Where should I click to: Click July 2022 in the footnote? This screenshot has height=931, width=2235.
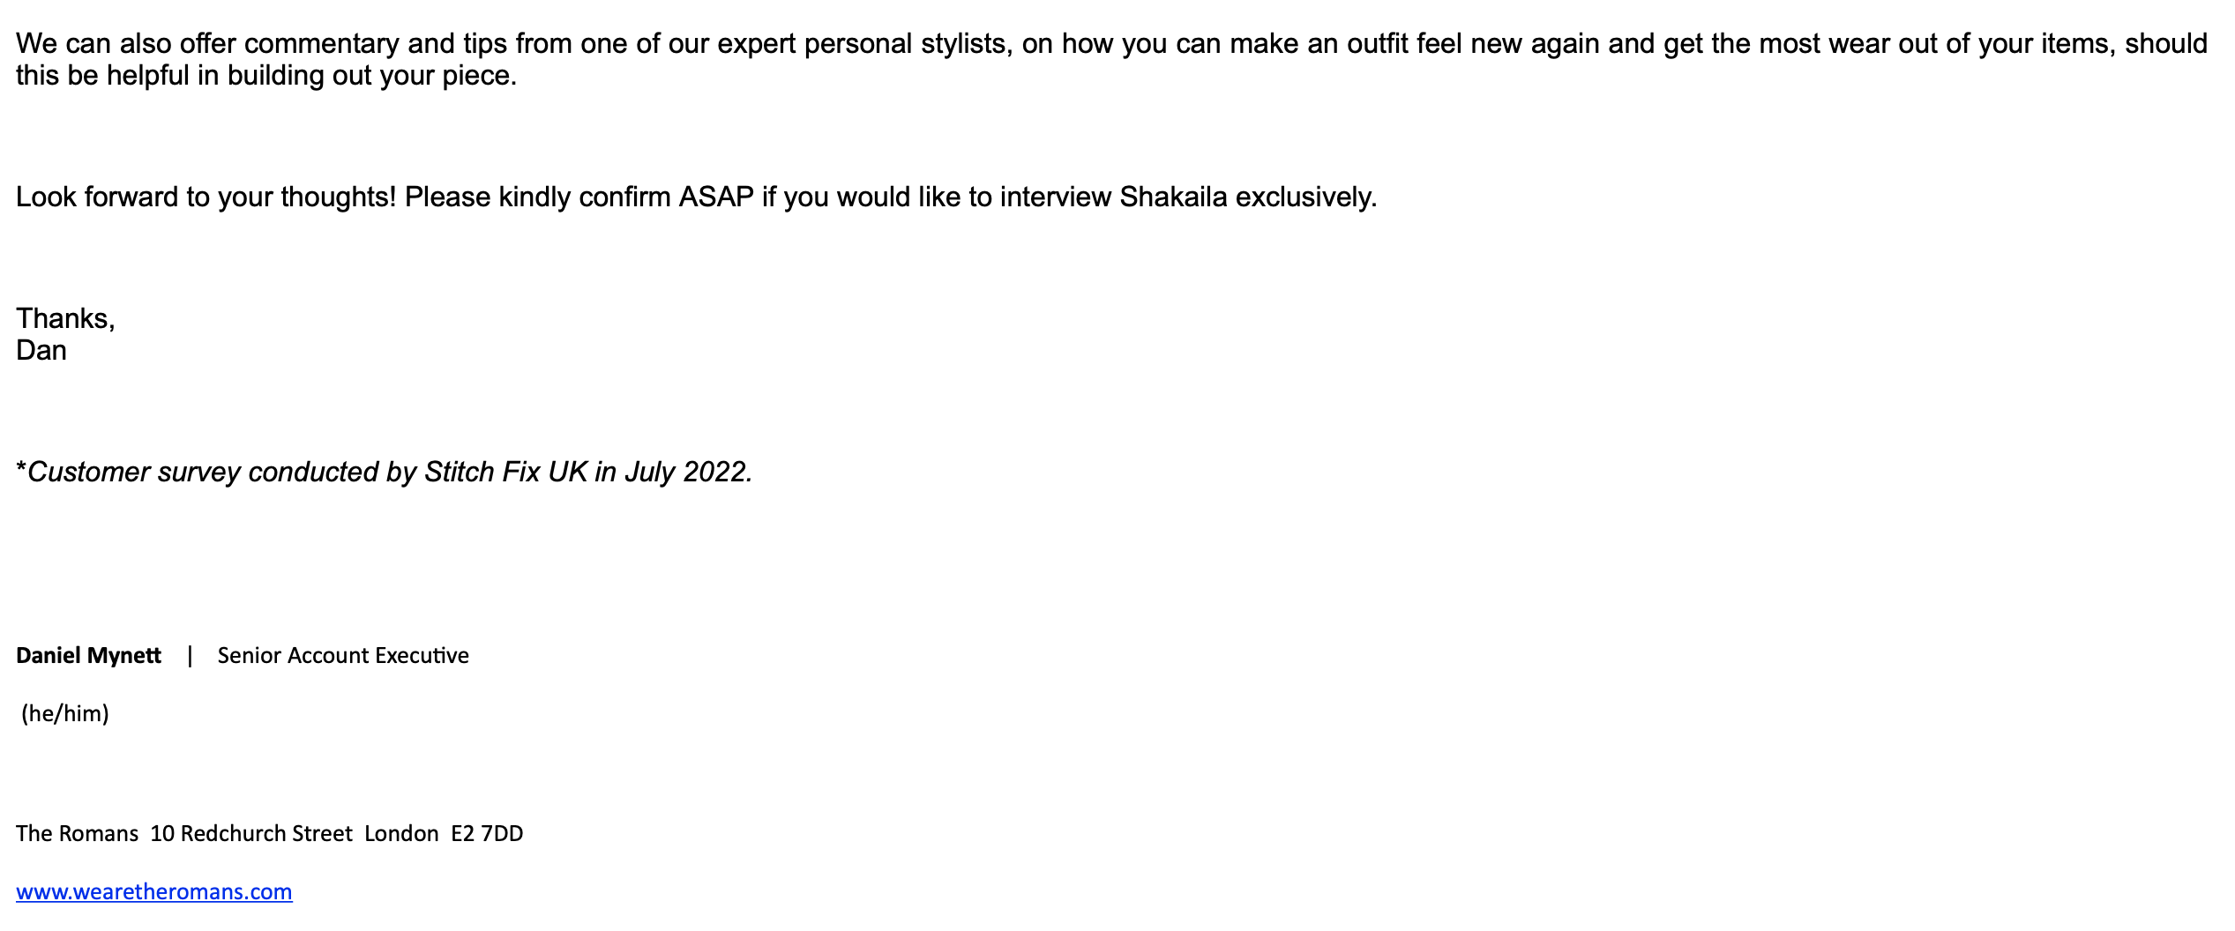pos(686,472)
